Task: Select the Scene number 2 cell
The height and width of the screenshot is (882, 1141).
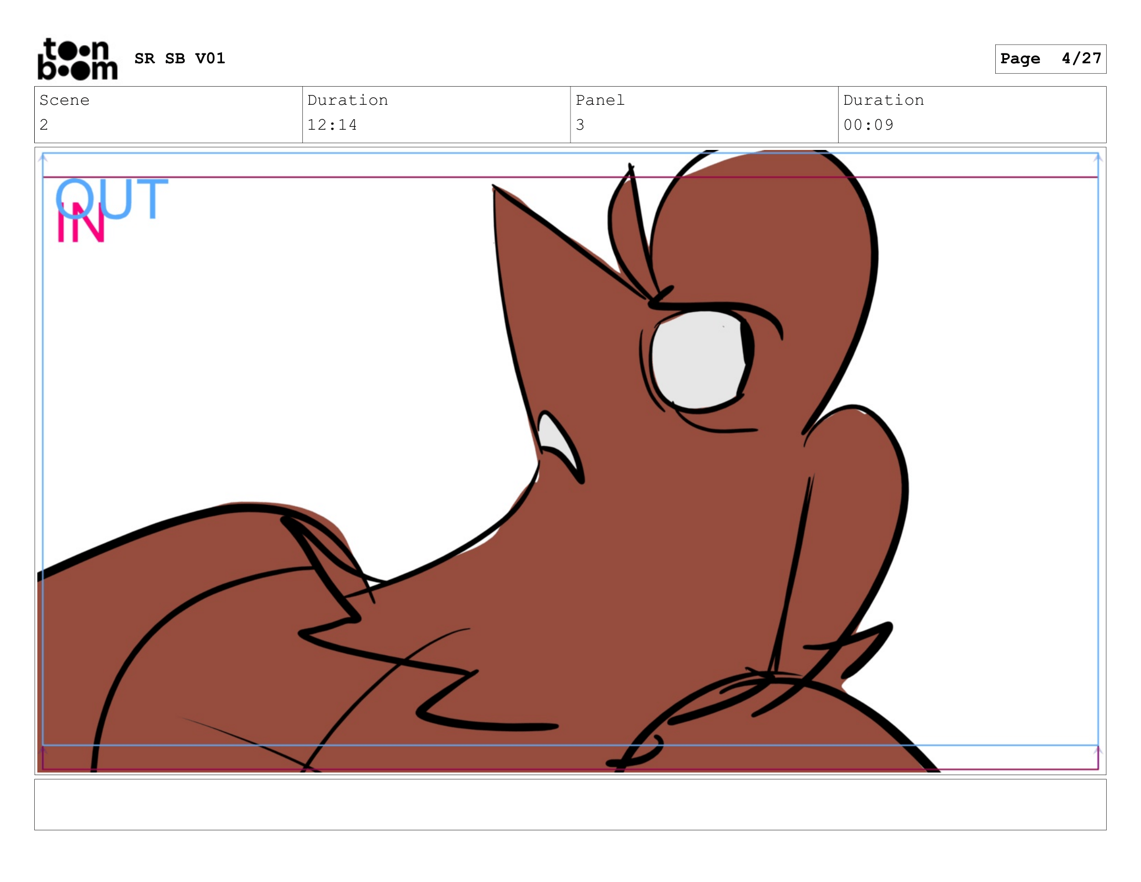Action: pyautogui.click(x=44, y=125)
